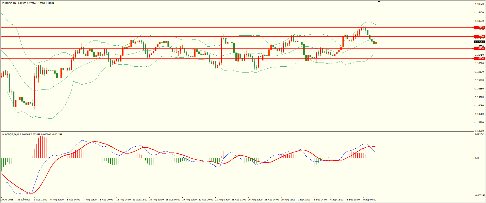Image resolution: width=486 pixels, height=203 pixels.
Task: Click the 31 Jul 04:00 time label
Action: tap(24, 200)
